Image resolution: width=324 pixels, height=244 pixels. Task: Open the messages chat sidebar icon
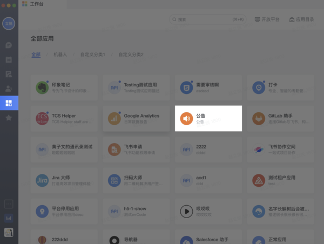coord(9,45)
